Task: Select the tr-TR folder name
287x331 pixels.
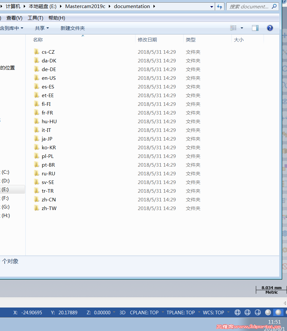Action: [48, 191]
